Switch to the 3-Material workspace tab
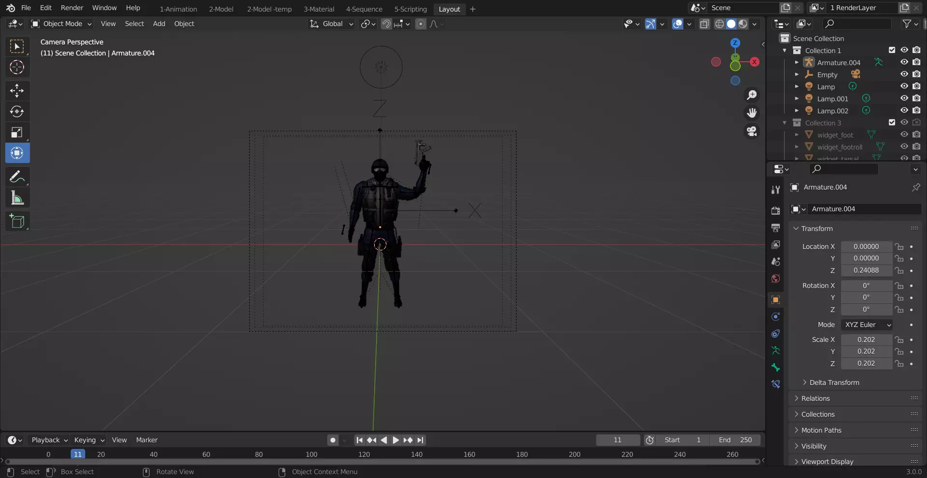927x478 pixels. pyautogui.click(x=319, y=9)
